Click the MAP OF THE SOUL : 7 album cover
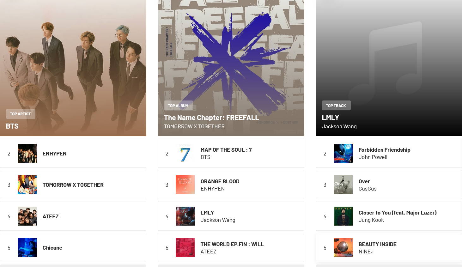Screen dimensions: 462x267 click(x=185, y=153)
